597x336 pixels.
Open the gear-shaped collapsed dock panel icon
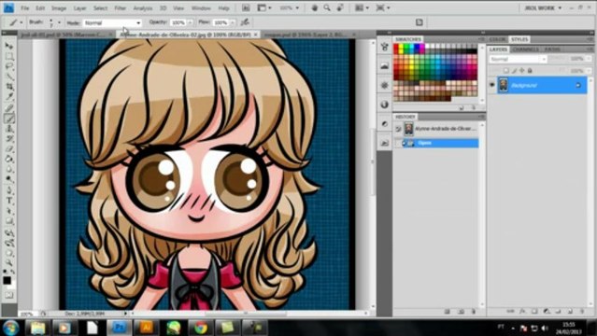coord(384,85)
